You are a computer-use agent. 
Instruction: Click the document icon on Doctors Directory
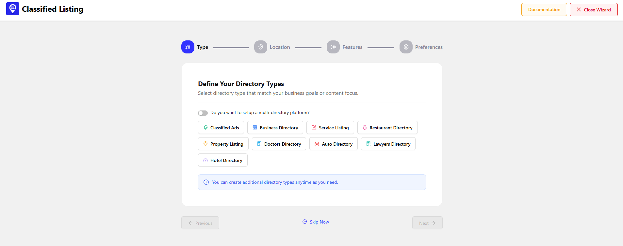click(259, 144)
